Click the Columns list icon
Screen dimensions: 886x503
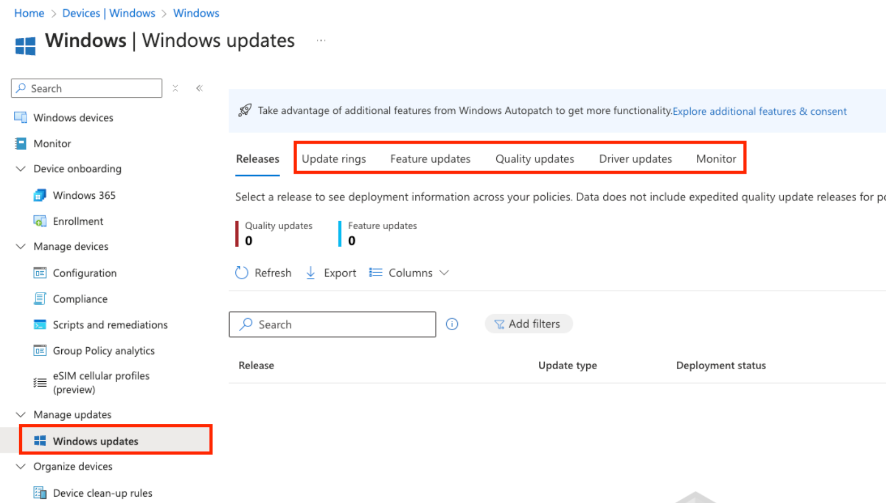coord(375,272)
